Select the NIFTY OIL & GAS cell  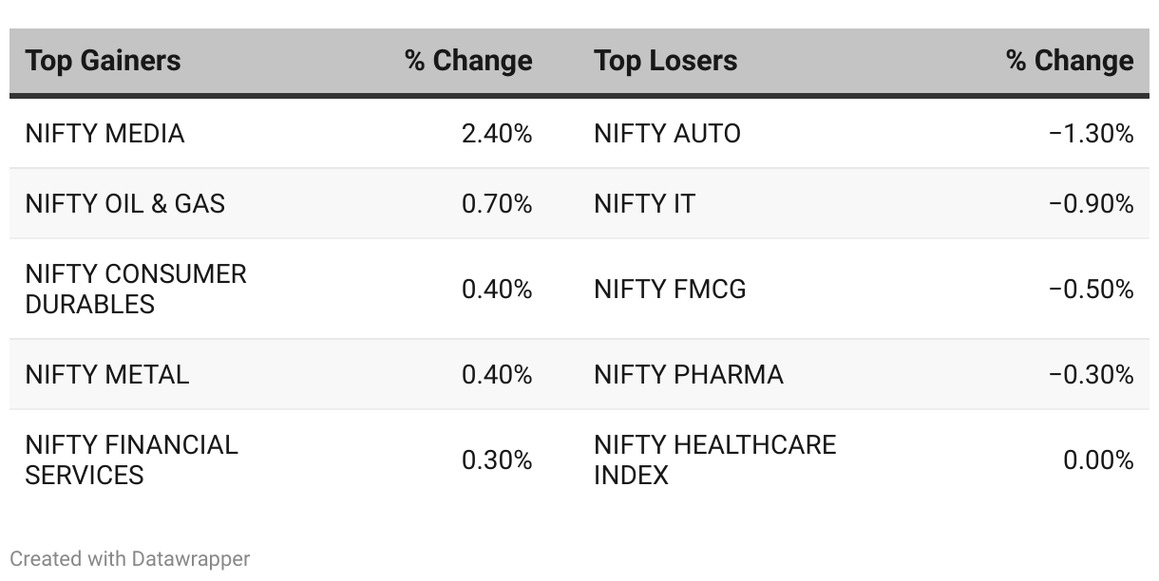(x=124, y=204)
